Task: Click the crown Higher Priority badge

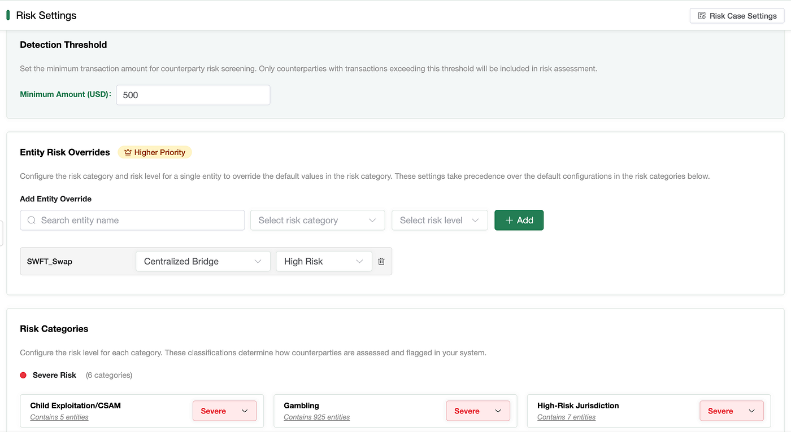Action: click(155, 152)
